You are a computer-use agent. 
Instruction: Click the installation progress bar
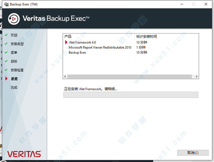pos(131,95)
